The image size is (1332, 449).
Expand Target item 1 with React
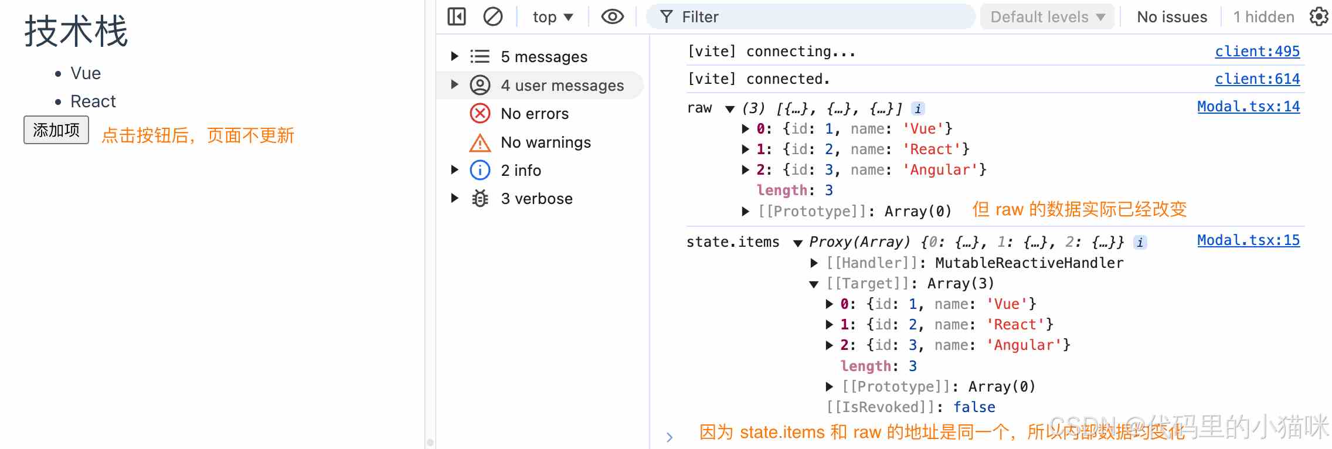[x=829, y=324]
